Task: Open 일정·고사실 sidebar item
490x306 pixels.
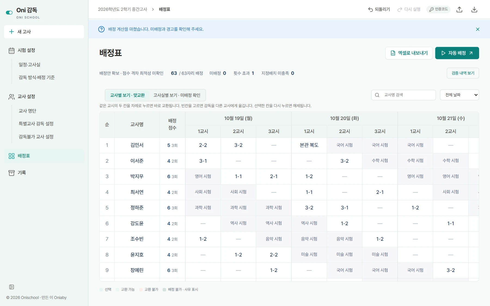Action: [x=29, y=65]
